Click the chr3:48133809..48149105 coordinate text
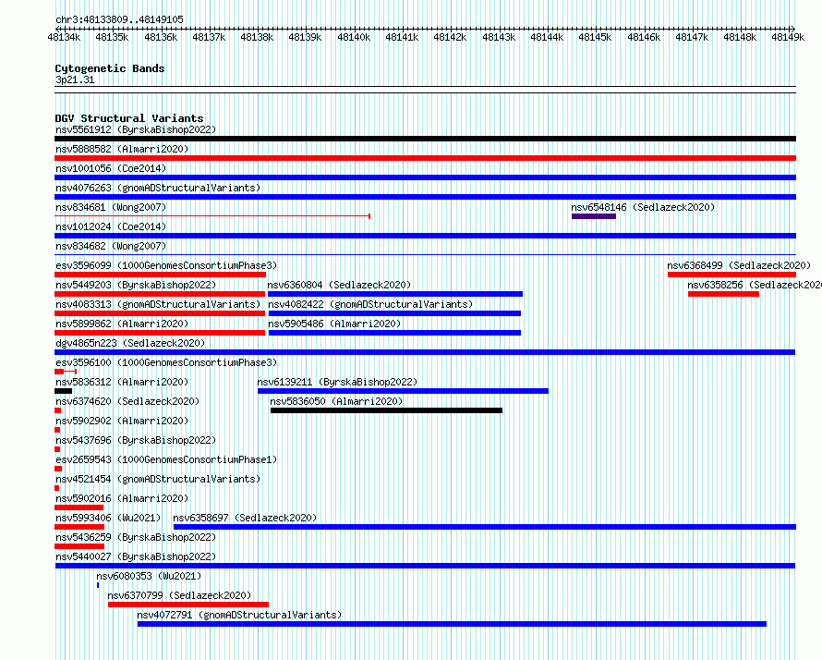This screenshot has height=660, width=822. [x=119, y=19]
